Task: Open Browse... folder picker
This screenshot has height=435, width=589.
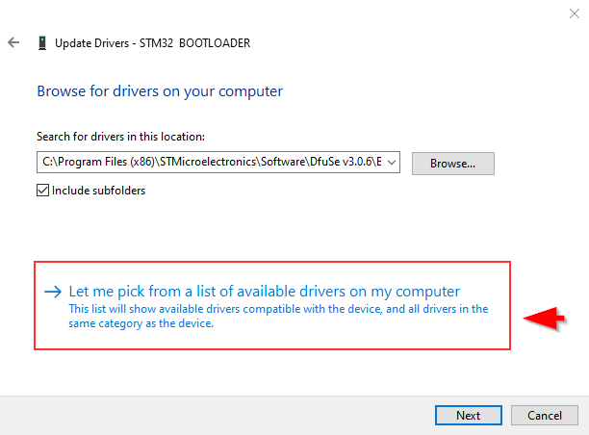Action: click(x=452, y=164)
